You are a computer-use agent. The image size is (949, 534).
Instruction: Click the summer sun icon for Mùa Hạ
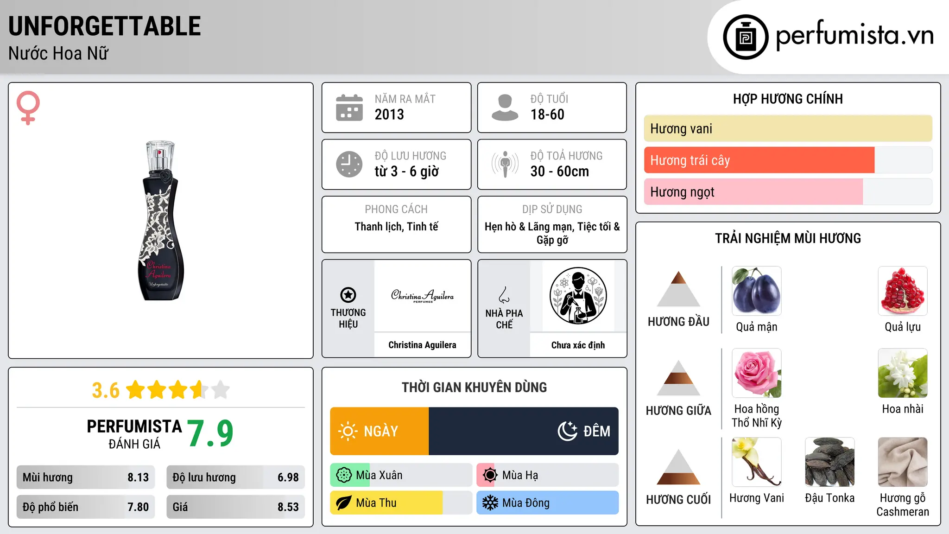click(x=490, y=475)
